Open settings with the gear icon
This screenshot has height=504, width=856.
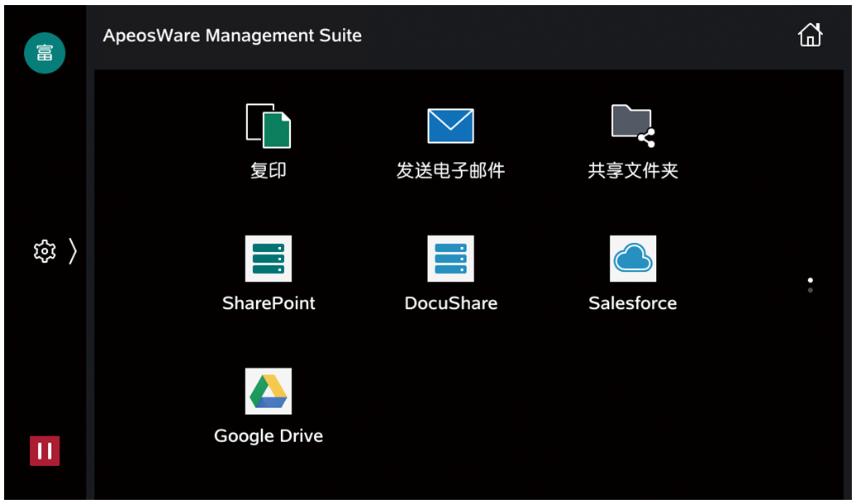45,251
